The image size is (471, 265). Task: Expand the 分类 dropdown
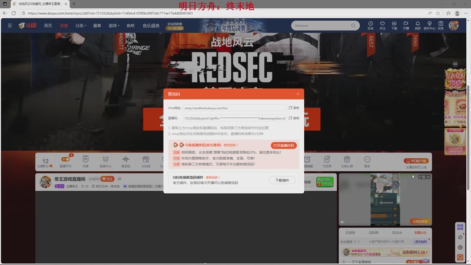tap(81, 25)
